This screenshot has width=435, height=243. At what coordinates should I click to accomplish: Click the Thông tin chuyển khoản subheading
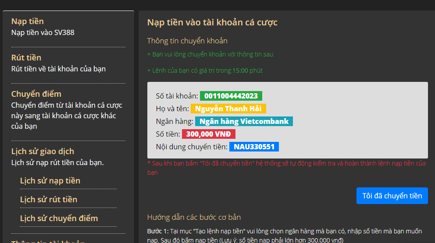tap(187, 41)
